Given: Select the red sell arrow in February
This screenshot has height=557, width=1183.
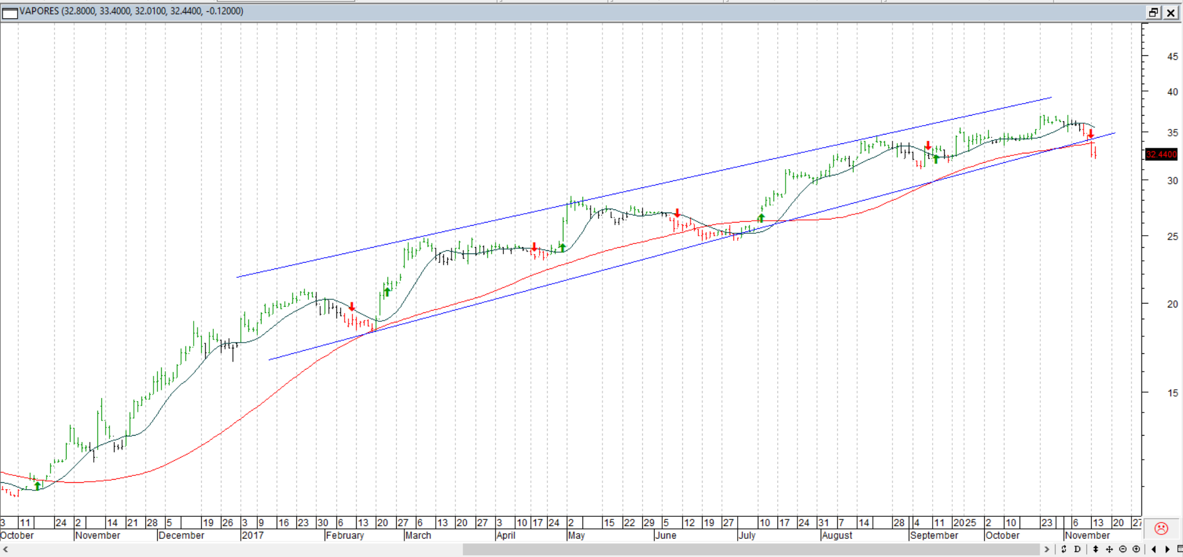Looking at the screenshot, I should pos(352,307).
